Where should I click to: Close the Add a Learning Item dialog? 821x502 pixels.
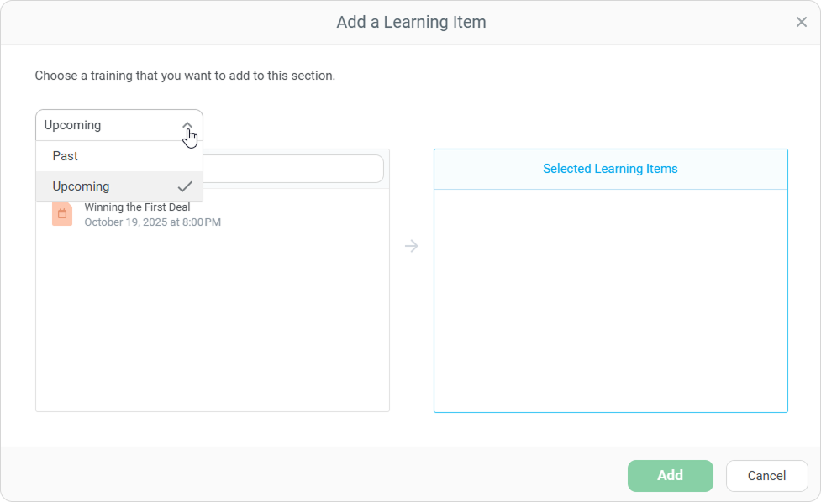[801, 23]
